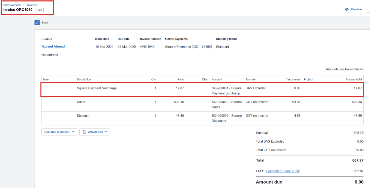The width and height of the screenshot is (370, 193).
Task: Click Subtotal amount 608.78
Action: click(x=358, y=133)
